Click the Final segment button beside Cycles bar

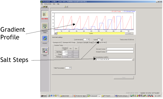[129, 33]
